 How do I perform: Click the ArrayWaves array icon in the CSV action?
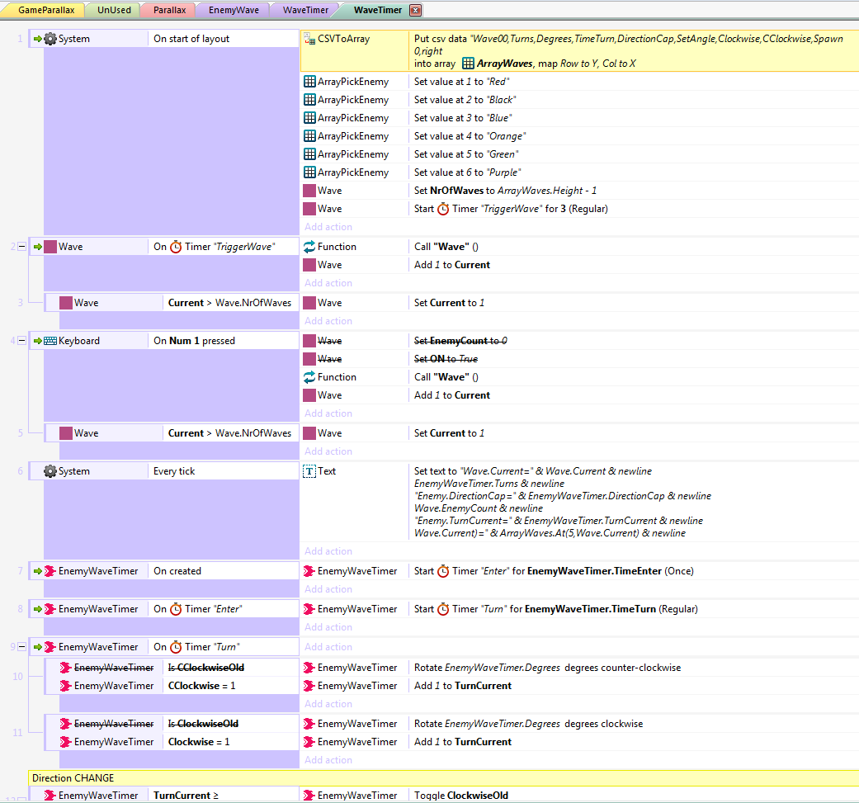468,64
